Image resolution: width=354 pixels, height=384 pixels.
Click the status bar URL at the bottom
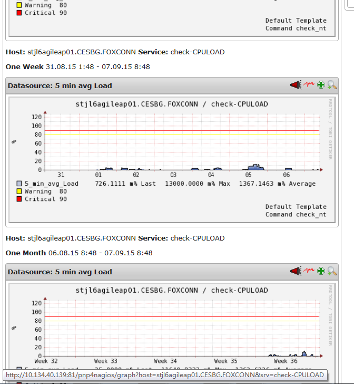164,375
